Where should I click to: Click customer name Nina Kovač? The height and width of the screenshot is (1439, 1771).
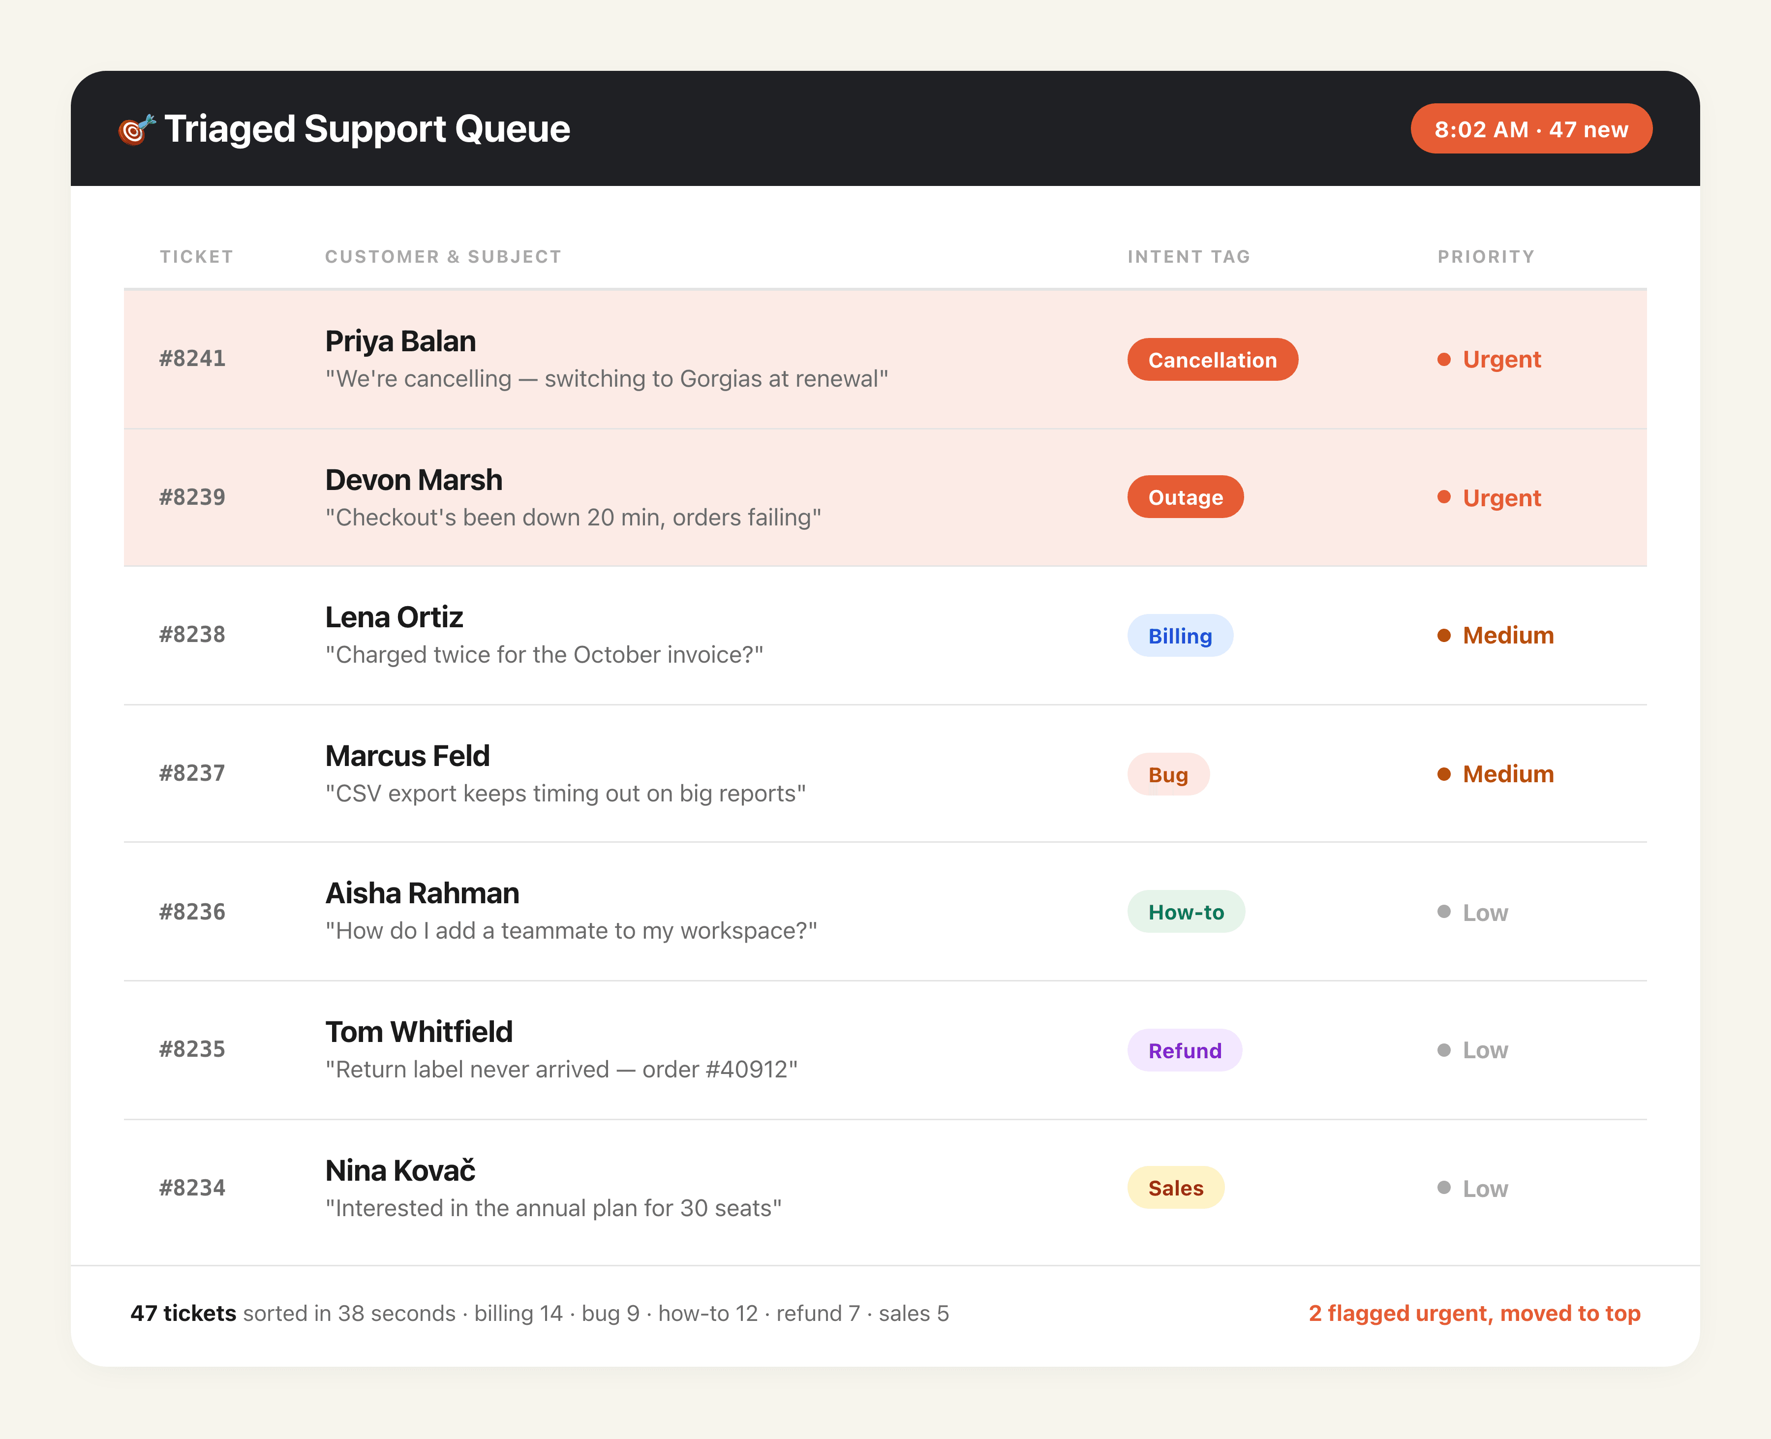click(x=400, y=1170)
